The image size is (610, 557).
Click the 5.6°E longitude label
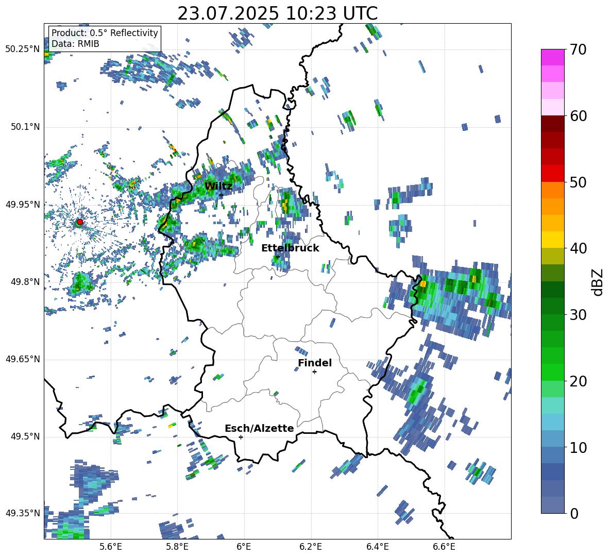point(111,547)
